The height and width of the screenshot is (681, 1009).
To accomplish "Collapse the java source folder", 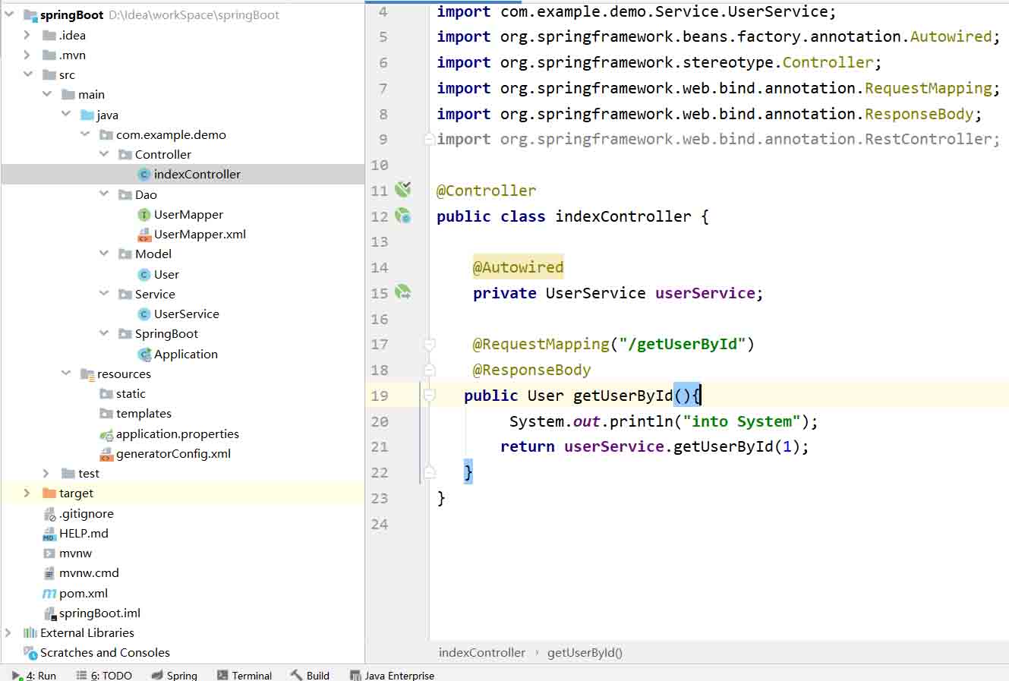I will [66, 115].
